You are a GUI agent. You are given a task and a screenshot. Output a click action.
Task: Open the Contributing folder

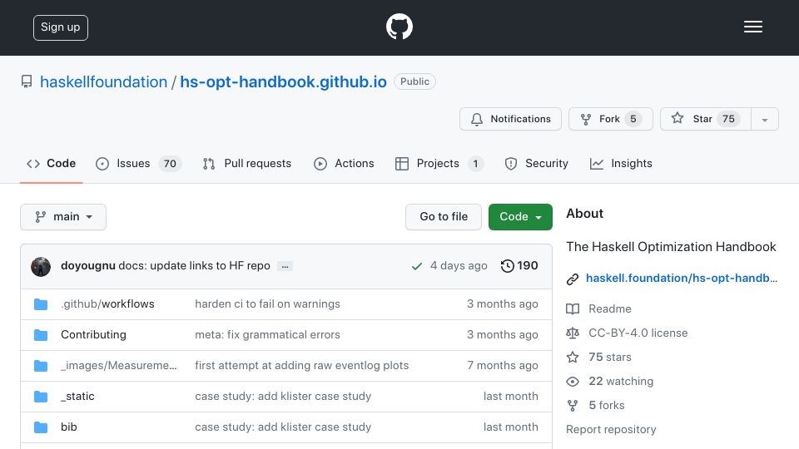click(93, 335)
